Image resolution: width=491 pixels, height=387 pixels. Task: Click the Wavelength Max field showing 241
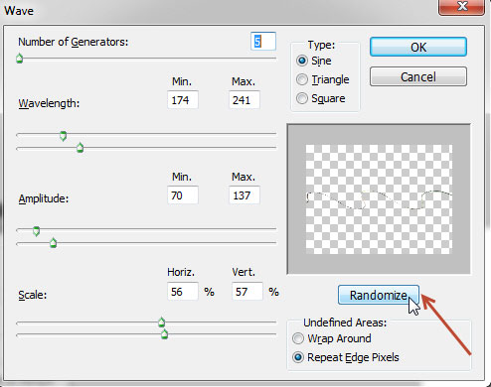245,100
